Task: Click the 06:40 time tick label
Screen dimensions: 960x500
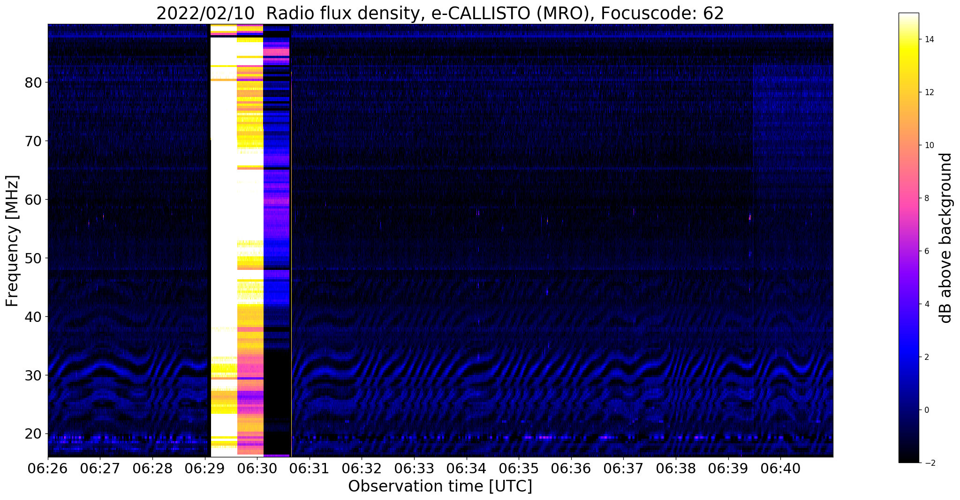Action: click(780, 469)
